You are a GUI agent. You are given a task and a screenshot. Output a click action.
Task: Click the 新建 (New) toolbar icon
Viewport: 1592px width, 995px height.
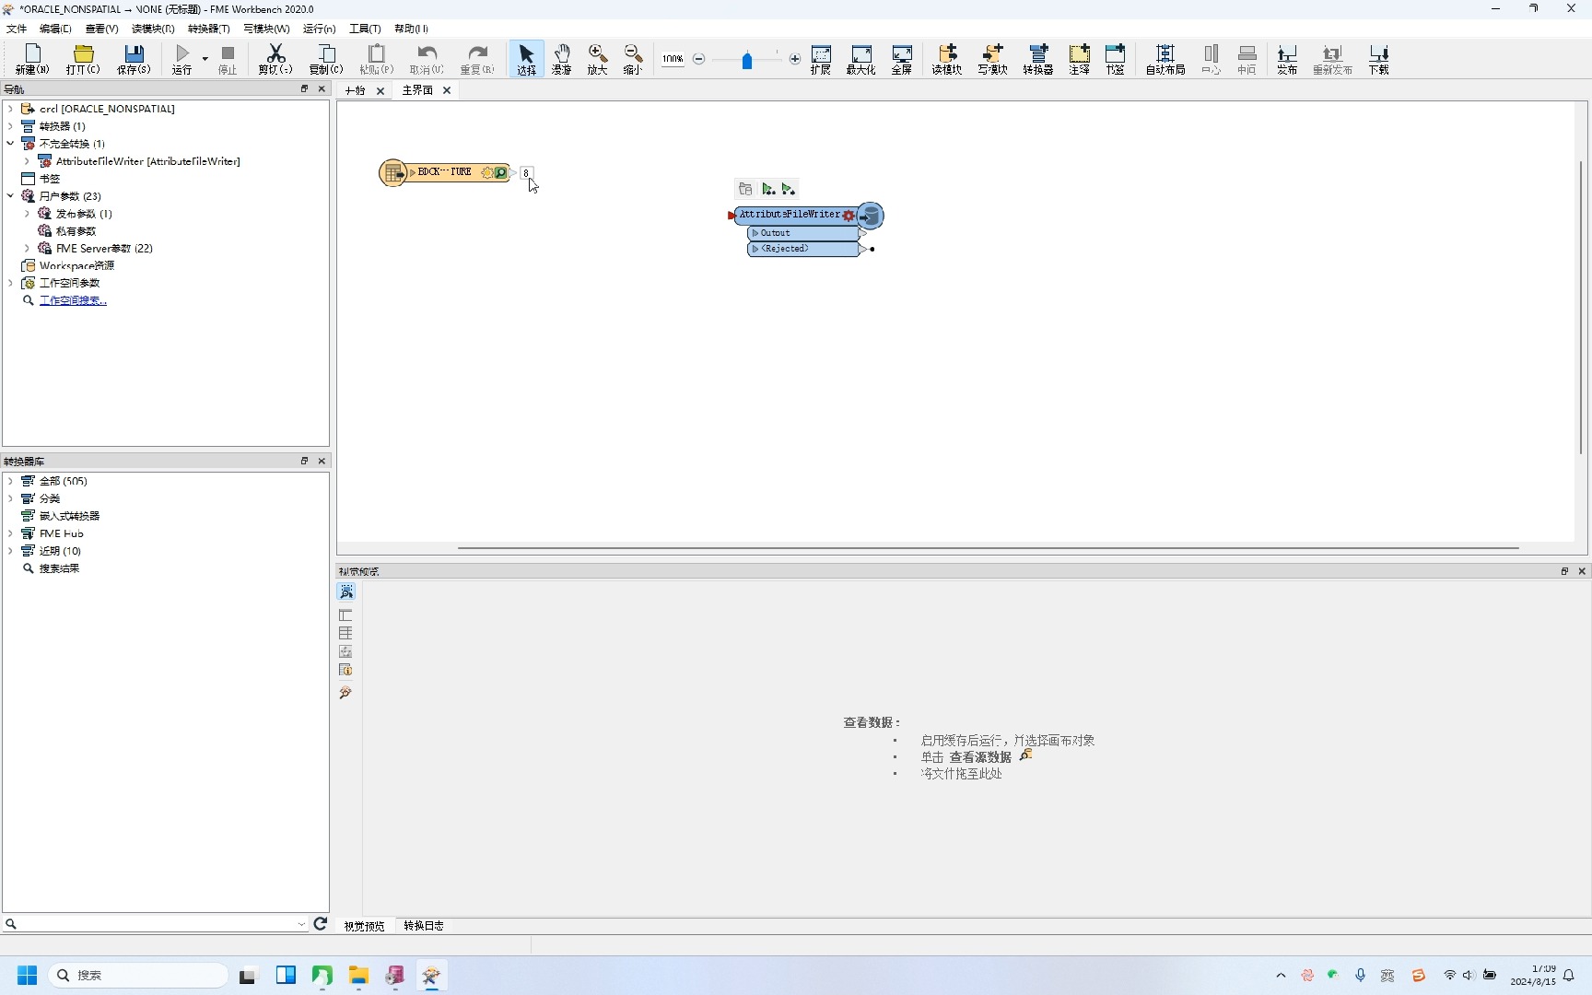click(32, 59)
